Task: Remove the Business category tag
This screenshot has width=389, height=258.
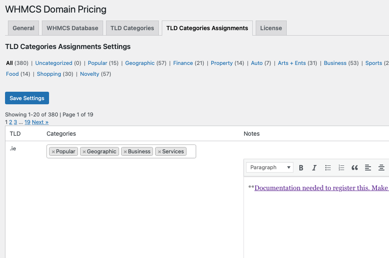Action: [x=125, y=152]
